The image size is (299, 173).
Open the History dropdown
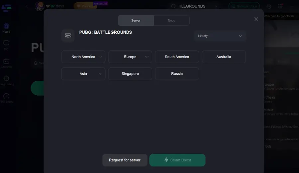(x=220, y=36)
